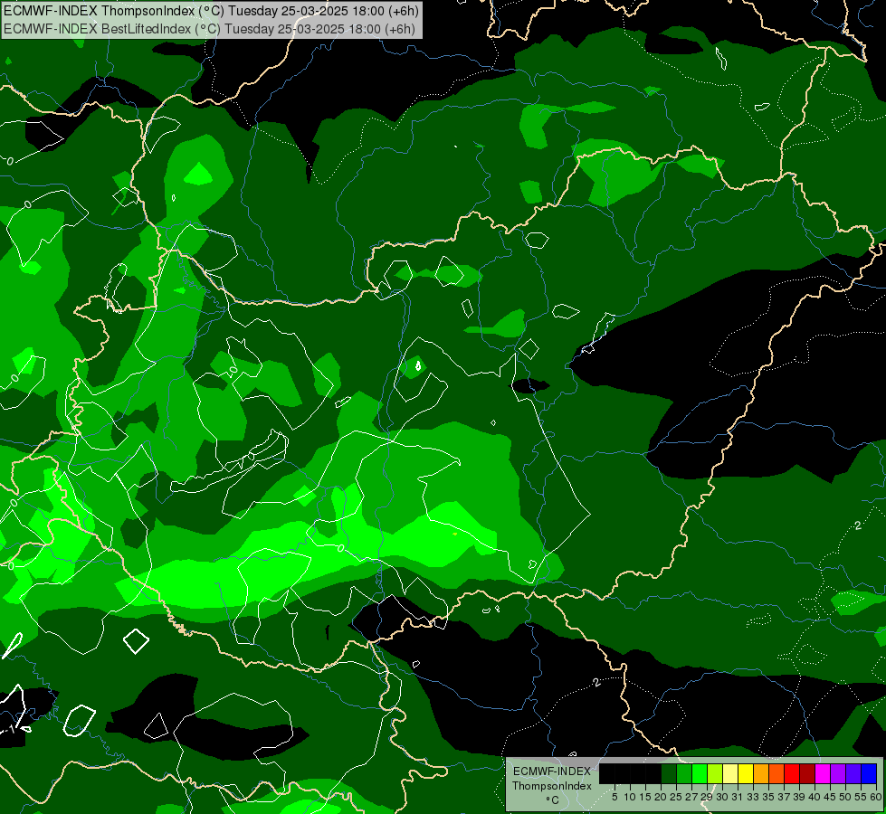
Task: Select the bright red 37-39 legend swatch
Action: 792,774
